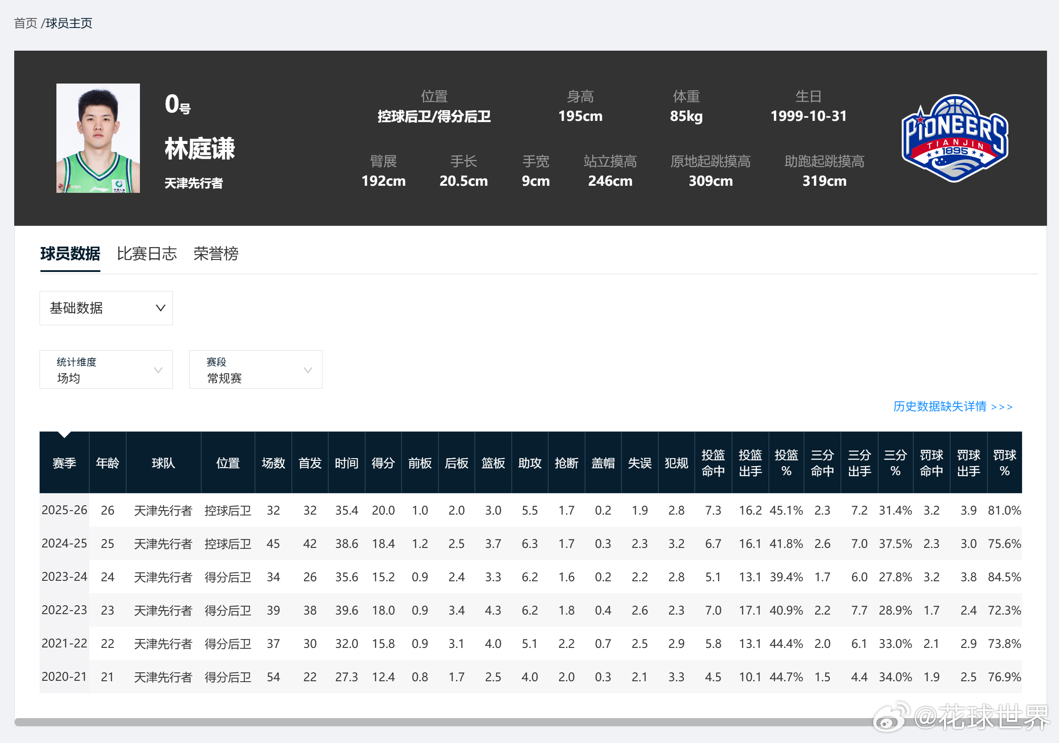Select the 球员数据 tab
The width and height of the screenshot is (1059, 743).
tap(70, 254)
